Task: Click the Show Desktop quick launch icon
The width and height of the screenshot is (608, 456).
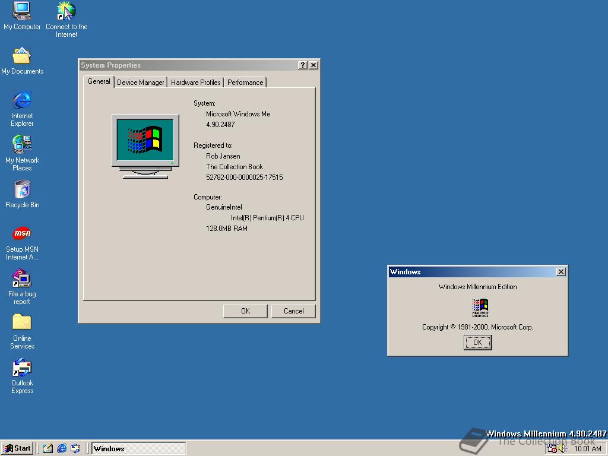Action: pos(48,449)
